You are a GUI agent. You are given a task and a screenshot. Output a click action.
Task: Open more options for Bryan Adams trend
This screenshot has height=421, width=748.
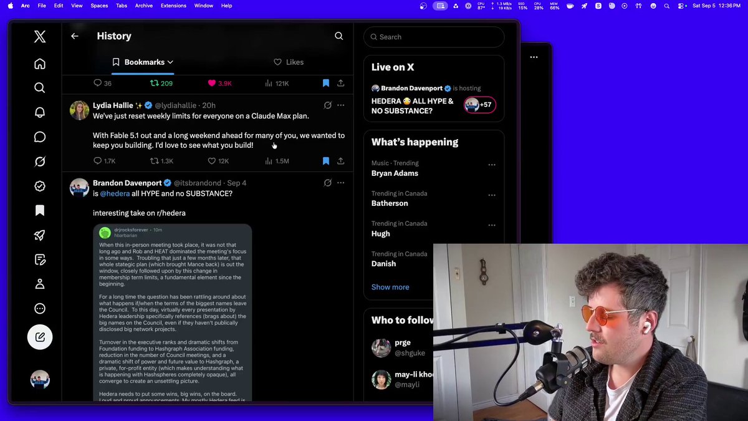tap(492, 165)
